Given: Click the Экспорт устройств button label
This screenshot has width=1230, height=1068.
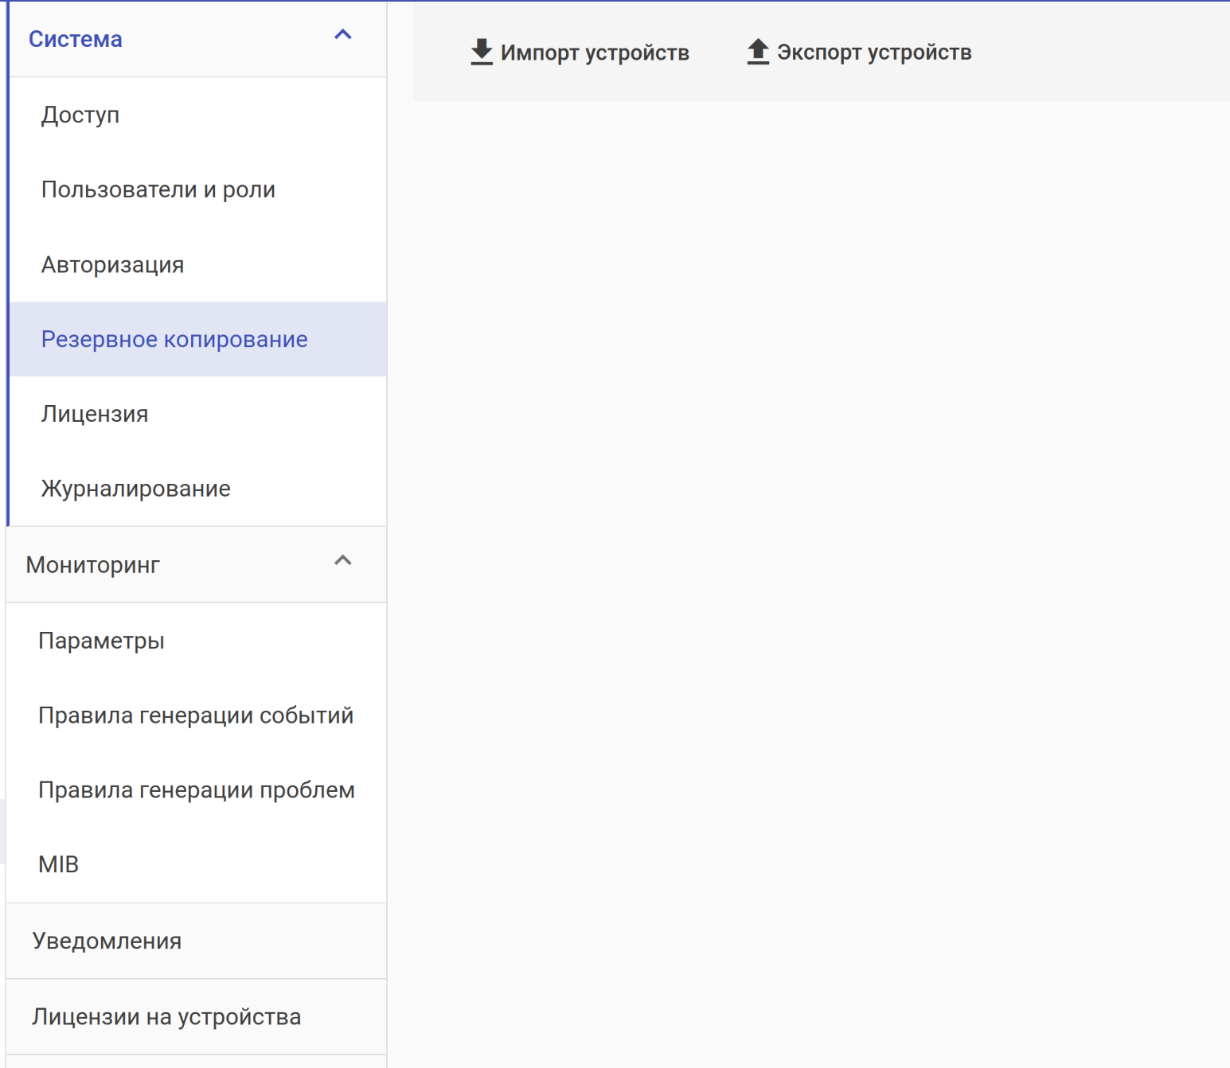Looking at the screenshot, I should click(874, 53).
